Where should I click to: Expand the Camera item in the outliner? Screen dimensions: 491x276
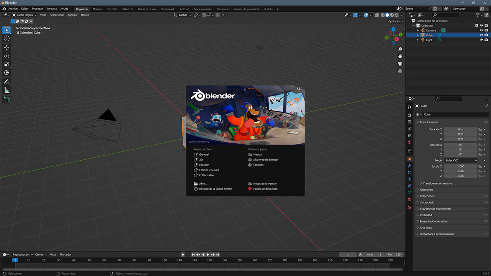click(x=418, y=30)
